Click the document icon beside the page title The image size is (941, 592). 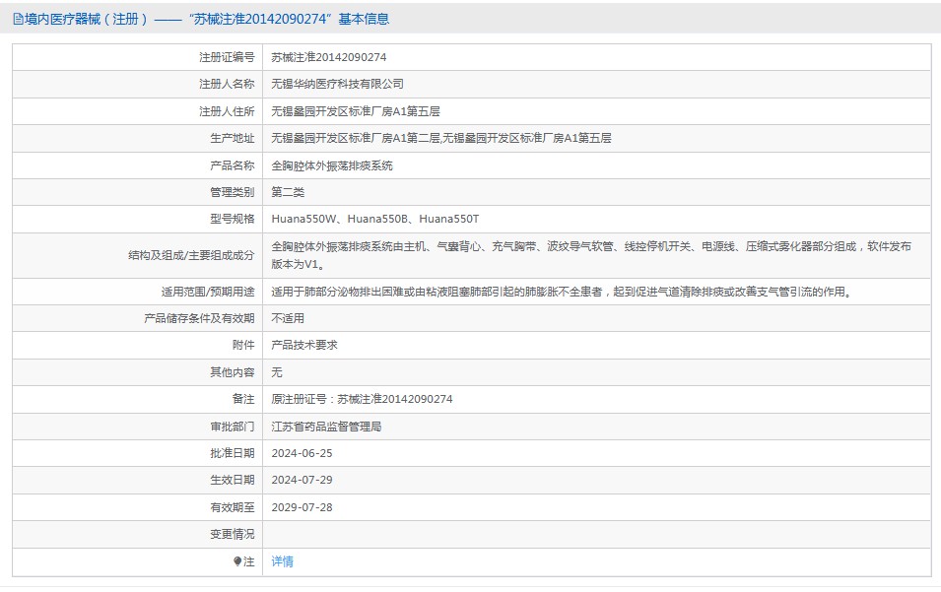[18, 19]
